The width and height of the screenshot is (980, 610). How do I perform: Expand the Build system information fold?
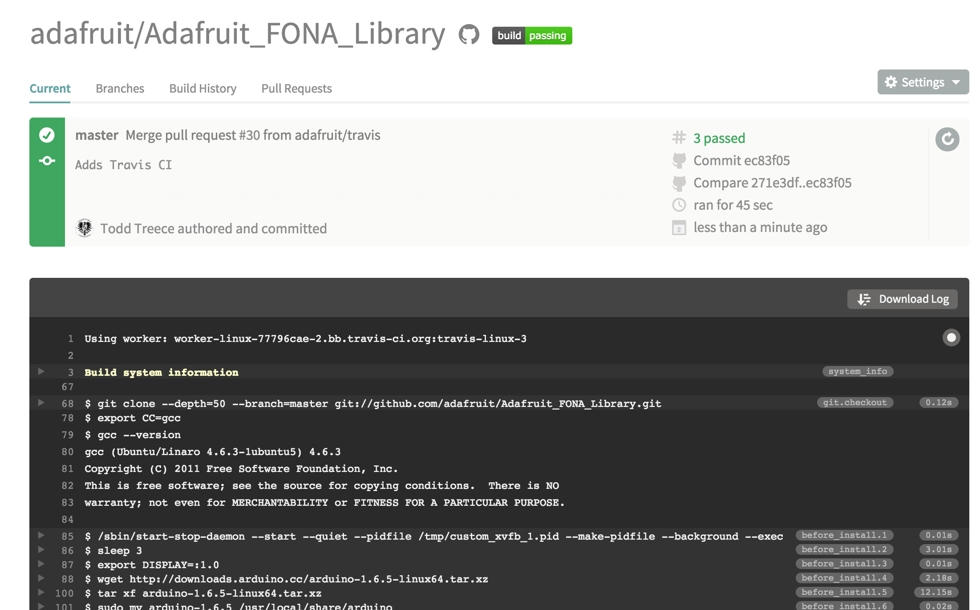(41, 371)
